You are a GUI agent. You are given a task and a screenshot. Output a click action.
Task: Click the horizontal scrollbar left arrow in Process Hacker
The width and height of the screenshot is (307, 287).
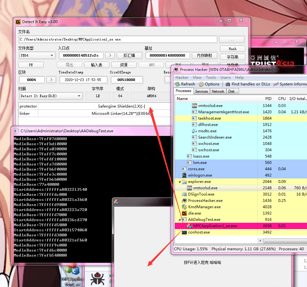[x=260, y=241]
